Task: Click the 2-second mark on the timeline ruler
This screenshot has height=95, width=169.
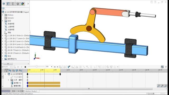Action: click(x=41, y=71)
